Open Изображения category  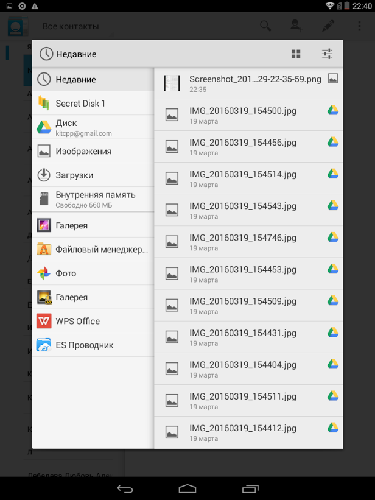point(93,151)
